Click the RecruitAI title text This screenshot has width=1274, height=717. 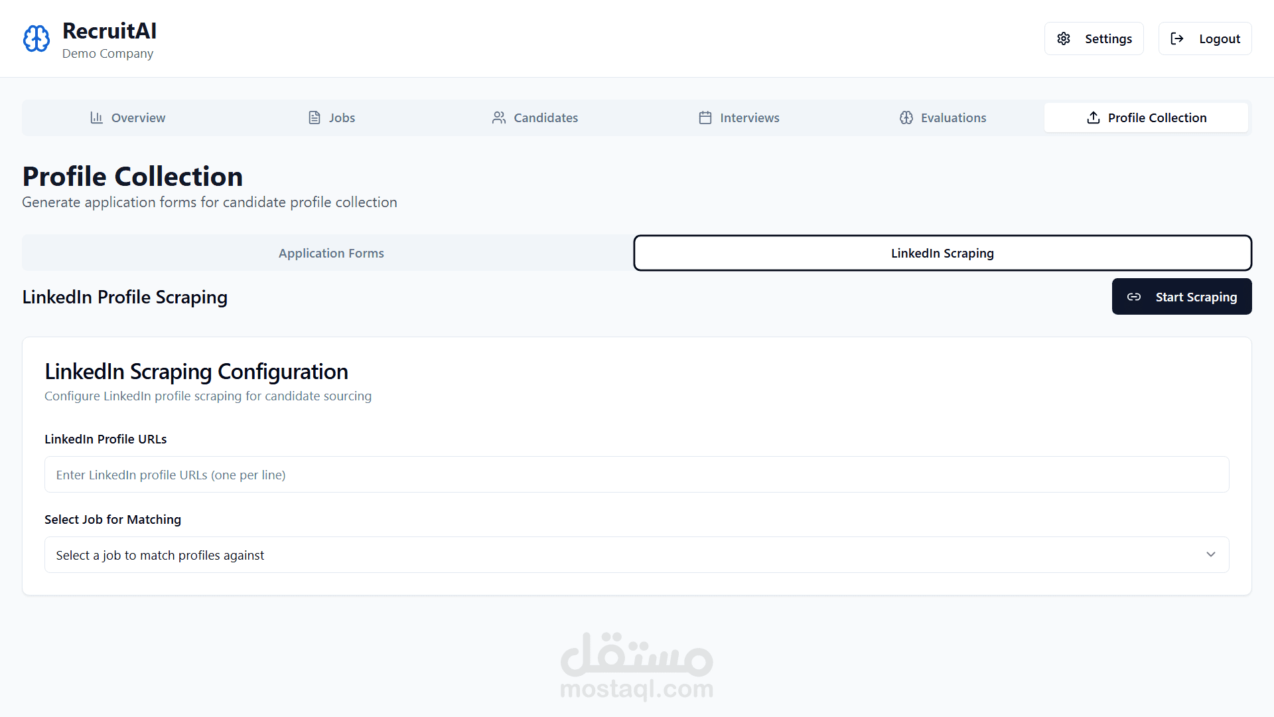[109, 31]
